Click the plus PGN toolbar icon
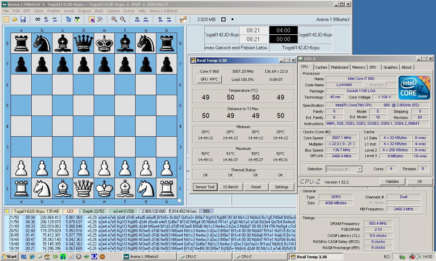This screenshot has width=436, height=261. [137, 19]
